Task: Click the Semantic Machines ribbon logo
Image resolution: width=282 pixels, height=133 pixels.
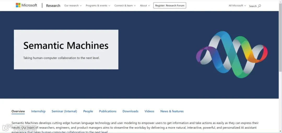Action: 232,54
